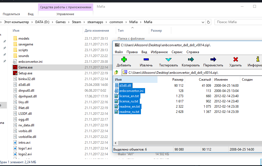Expand chevron after Этот компьютер breadcrumb
This screenshot has height=166, width=262.
[32, 22]
